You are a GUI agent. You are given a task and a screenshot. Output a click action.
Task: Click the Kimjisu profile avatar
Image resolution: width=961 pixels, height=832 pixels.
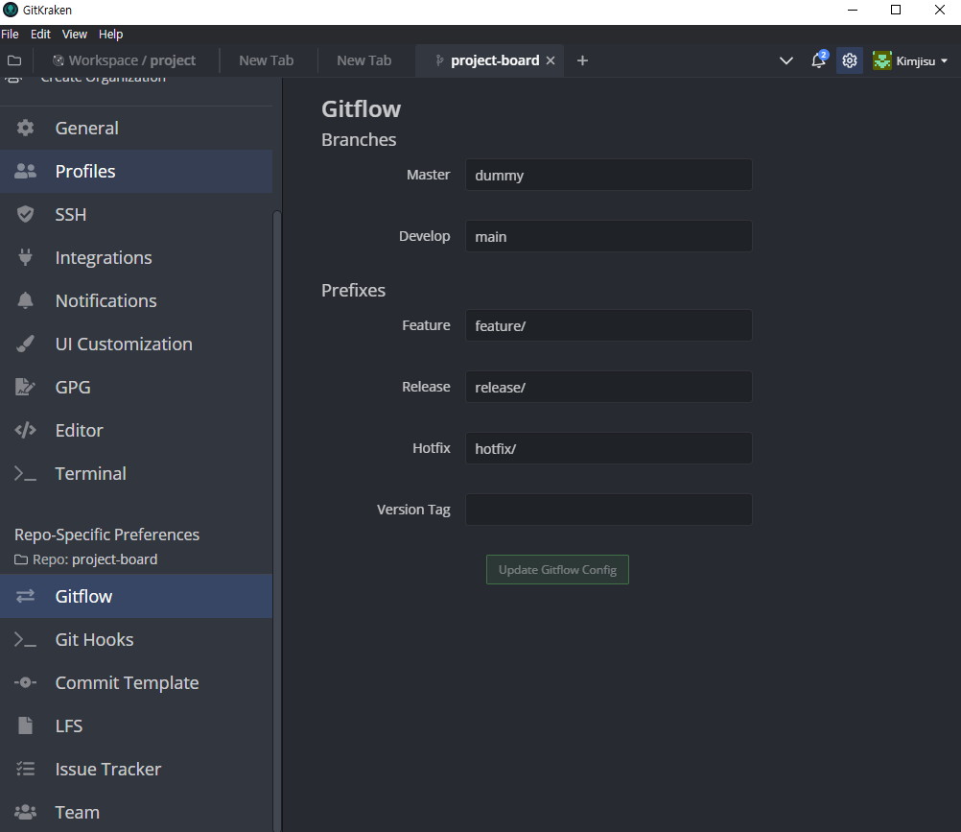(x=882, y=60)
